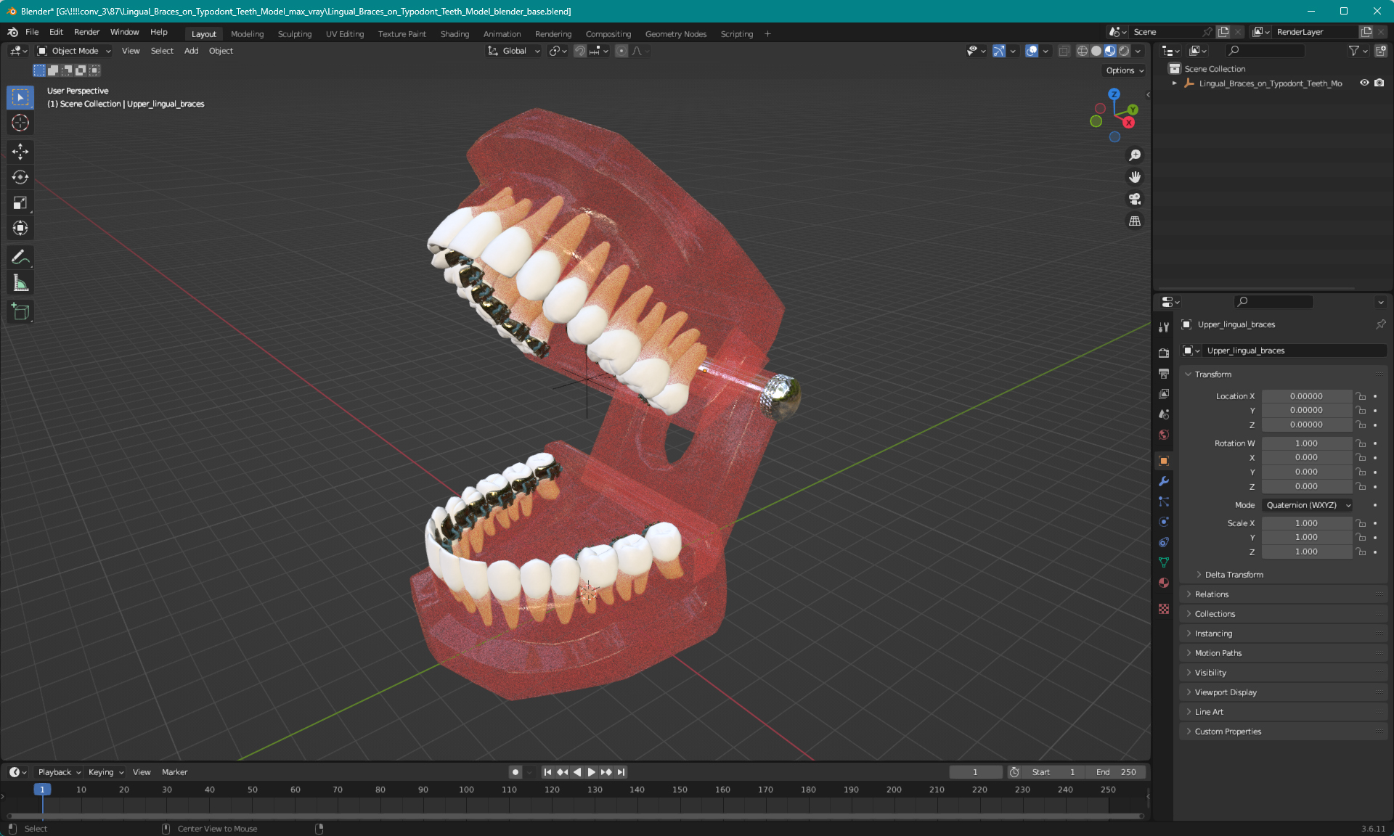Toggle X-ray display in viewport header
1394x836 pixels.
point(1064,51)
